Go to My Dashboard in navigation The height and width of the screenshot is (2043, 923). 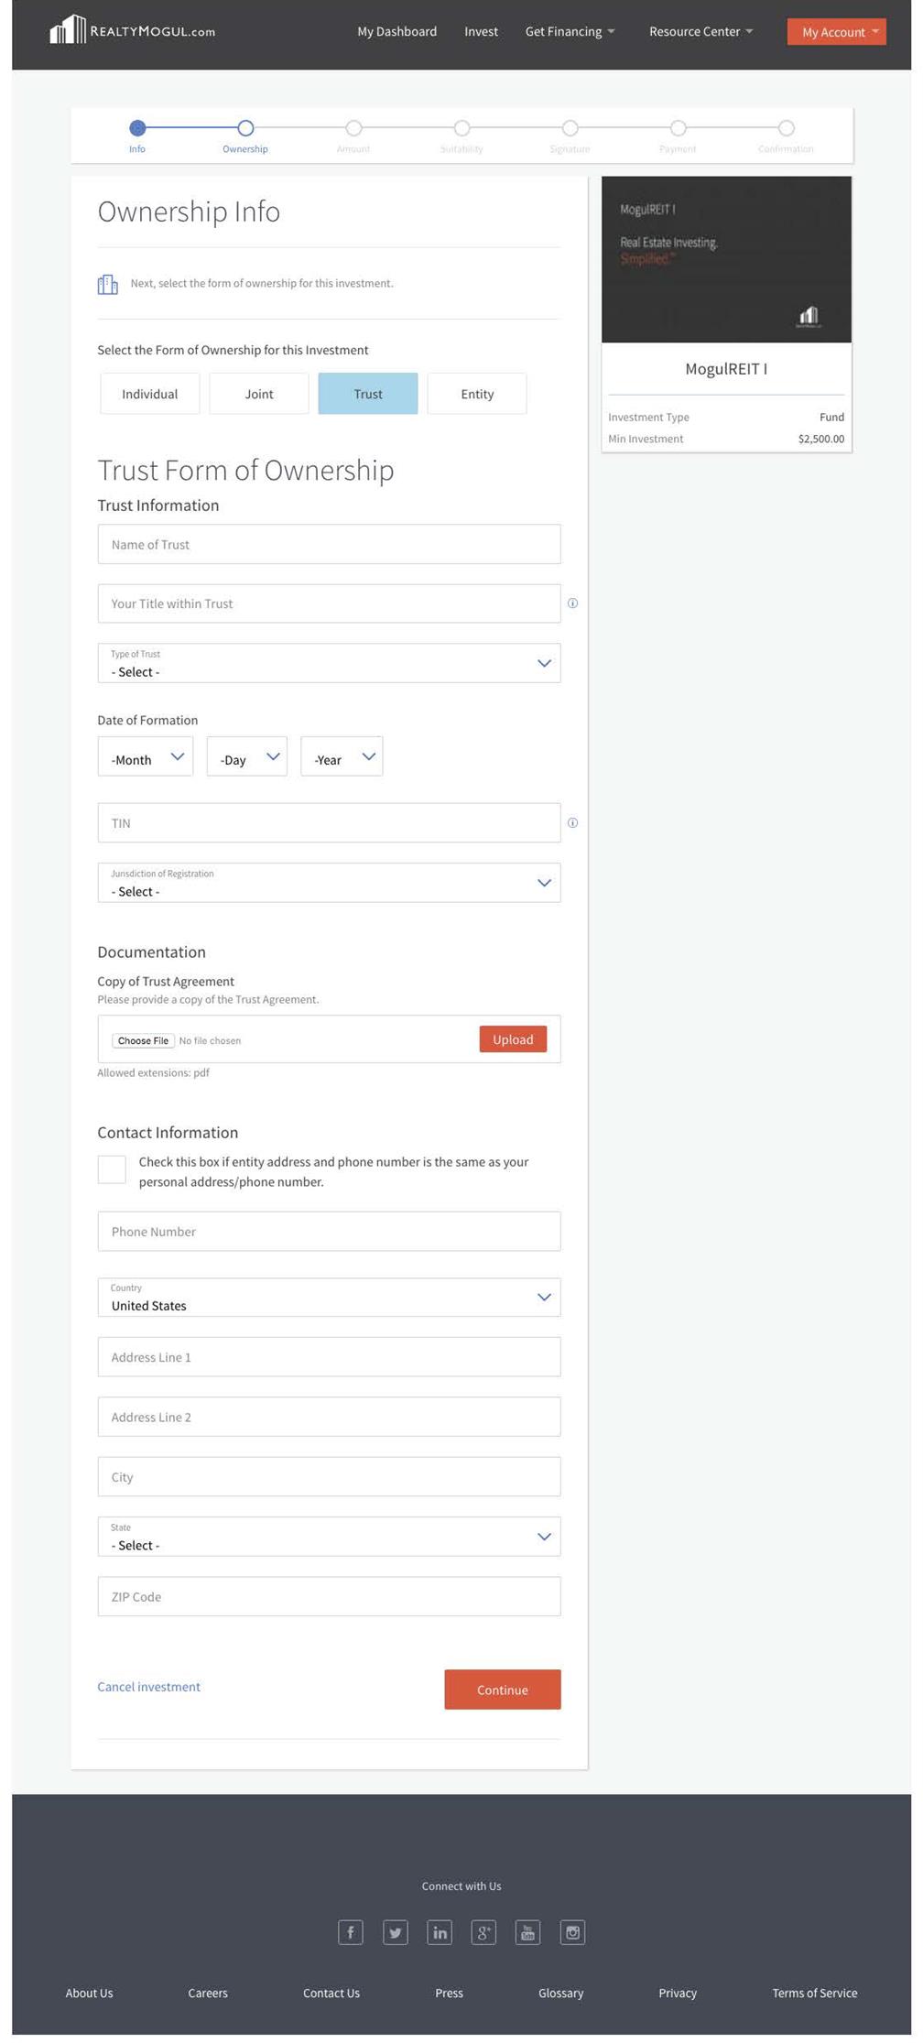pyautogui.click(x=396, y=31)
